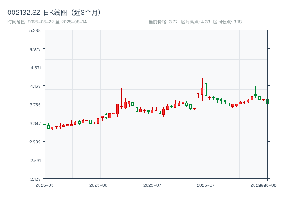Screen dimensions: 297x223
Task: Click the red candle reaching the chart's highest peak
Action: click(x=202, y=91)
